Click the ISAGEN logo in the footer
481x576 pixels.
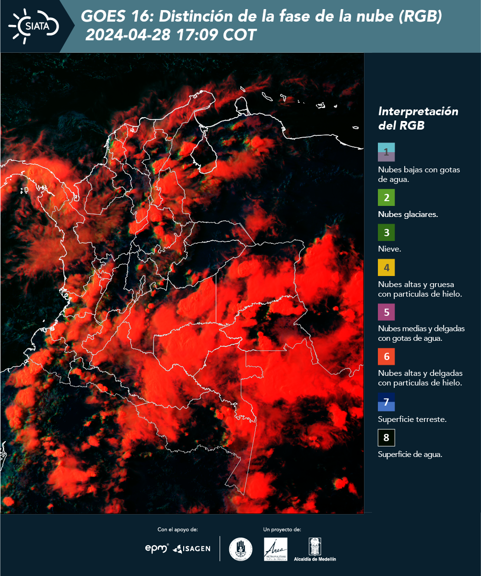click(x=191, y=549)
